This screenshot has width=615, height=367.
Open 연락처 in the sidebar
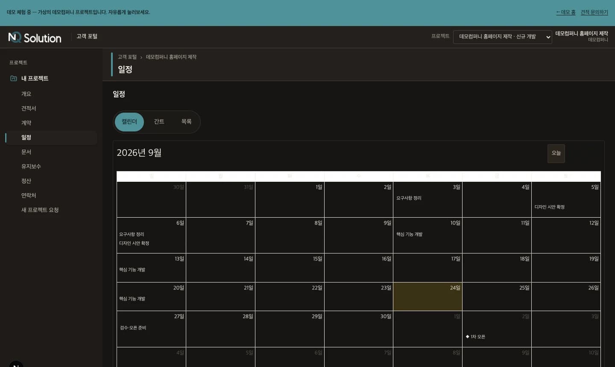coord(51,195)
